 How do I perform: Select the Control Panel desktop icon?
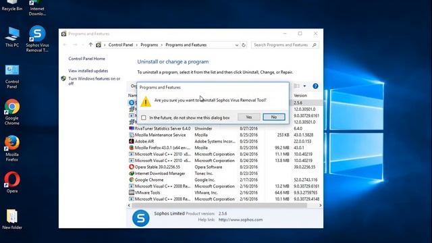click(12, 76)
